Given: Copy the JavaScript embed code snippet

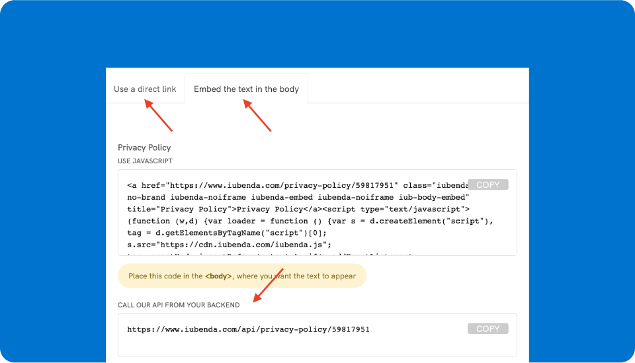Looking at the screenshot, I should click(487, 184).
